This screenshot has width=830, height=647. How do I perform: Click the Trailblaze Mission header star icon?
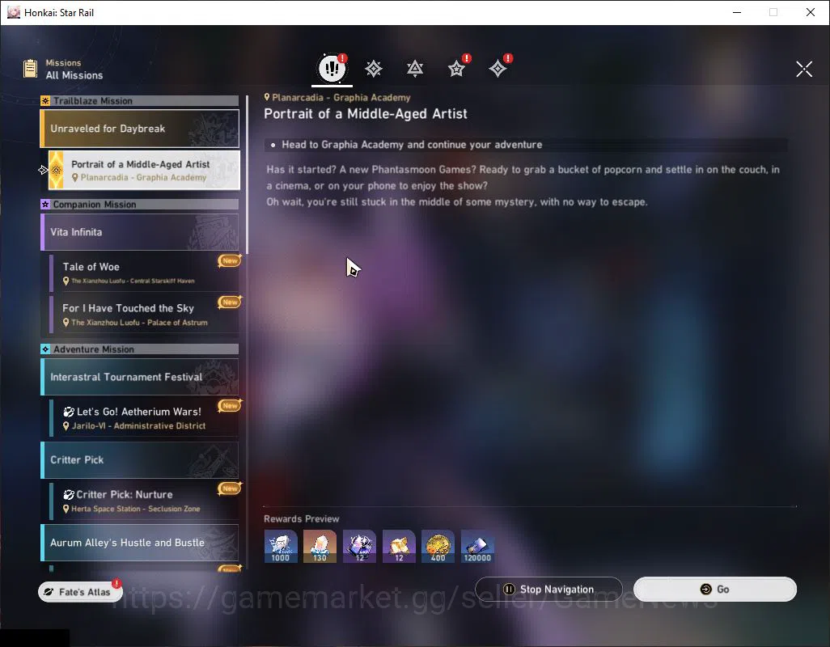(x=45, y=101)
